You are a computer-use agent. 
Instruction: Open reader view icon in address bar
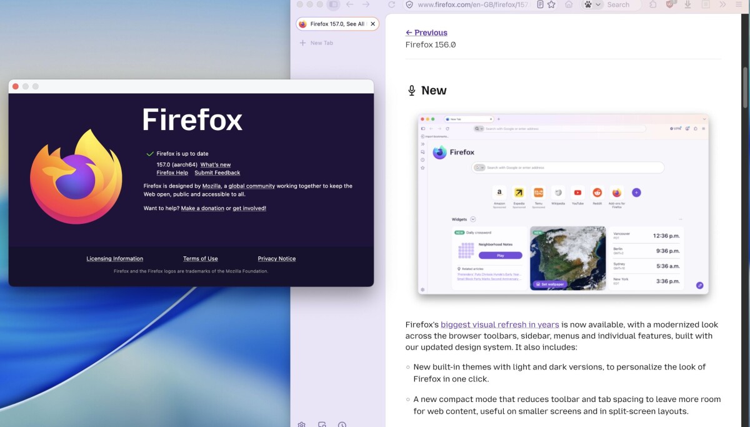click(540, 4)
